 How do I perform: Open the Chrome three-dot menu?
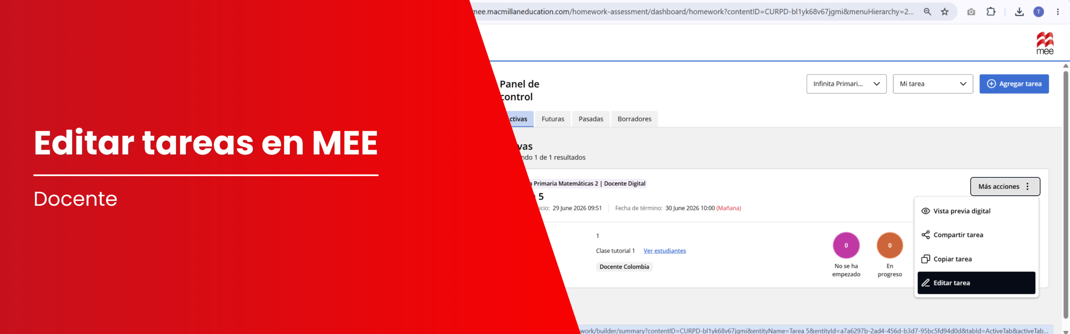pyautogui.click(x=1058, y=12)
